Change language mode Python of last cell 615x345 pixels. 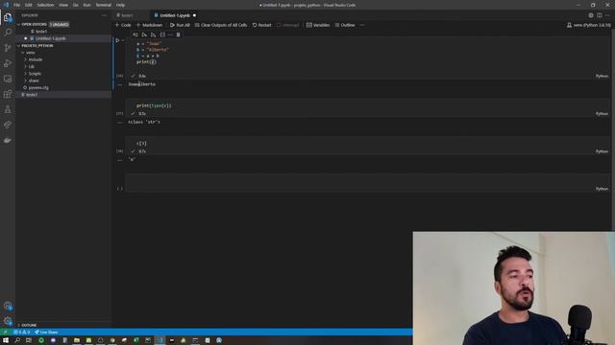pyautogui.click(x=602, y=189)
